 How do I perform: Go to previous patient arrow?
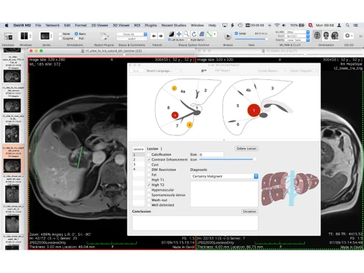pyautogui.click(x=154, y=36)
